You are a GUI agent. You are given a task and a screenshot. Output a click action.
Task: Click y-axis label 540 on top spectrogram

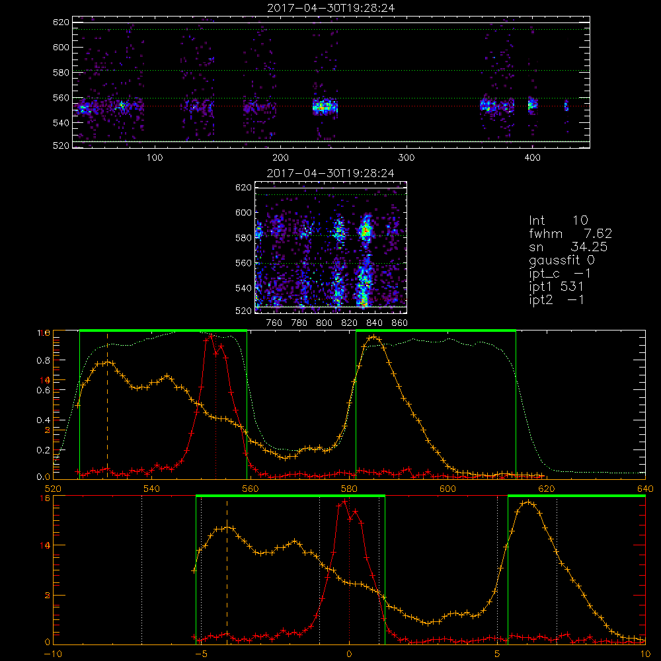point(61,123)
